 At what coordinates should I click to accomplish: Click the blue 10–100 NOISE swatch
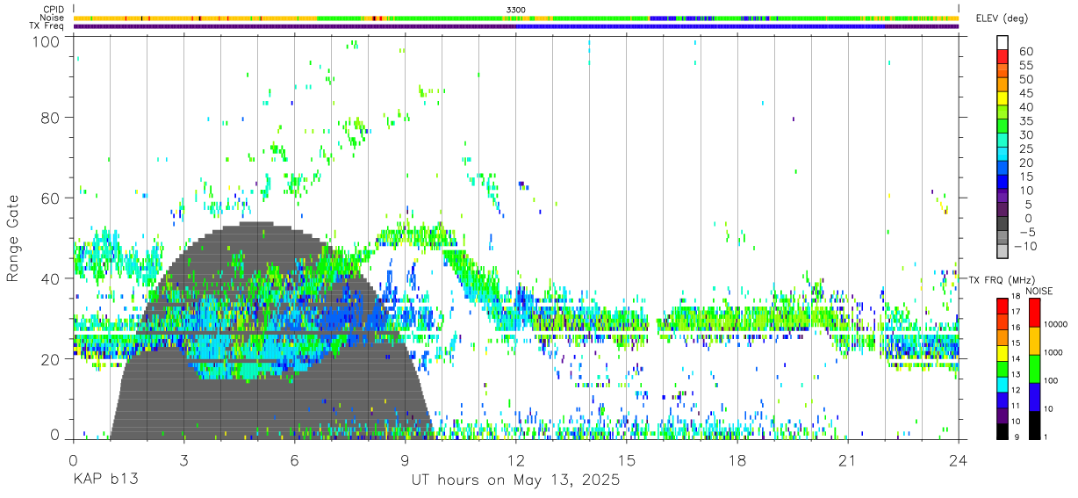point(1034,396)
